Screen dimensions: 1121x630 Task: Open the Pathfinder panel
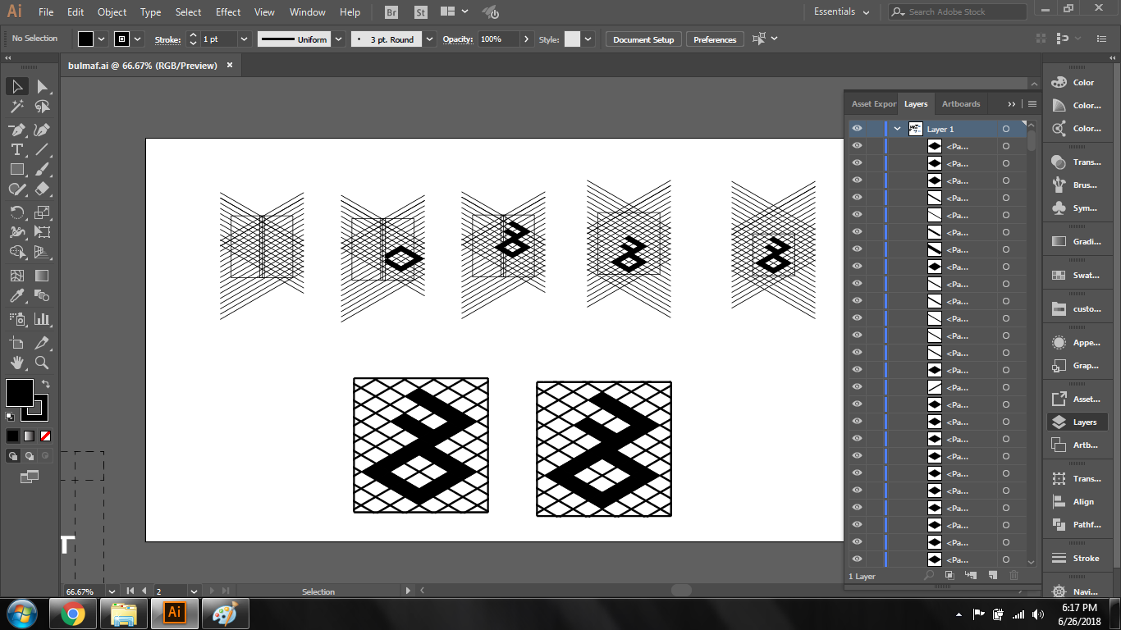pyautogui.click(x=1075, y=525)
